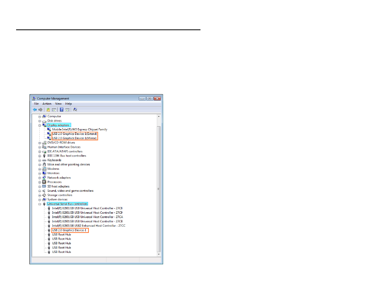This screenshot has width=375, height=289.
Task: Select USB 2.0 Graphics Device-1(Mirror) entry
Action: point(74,138)
